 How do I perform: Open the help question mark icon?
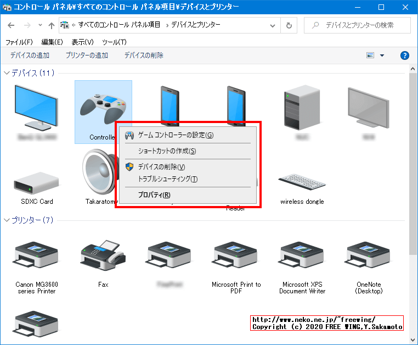pos(405,55)
